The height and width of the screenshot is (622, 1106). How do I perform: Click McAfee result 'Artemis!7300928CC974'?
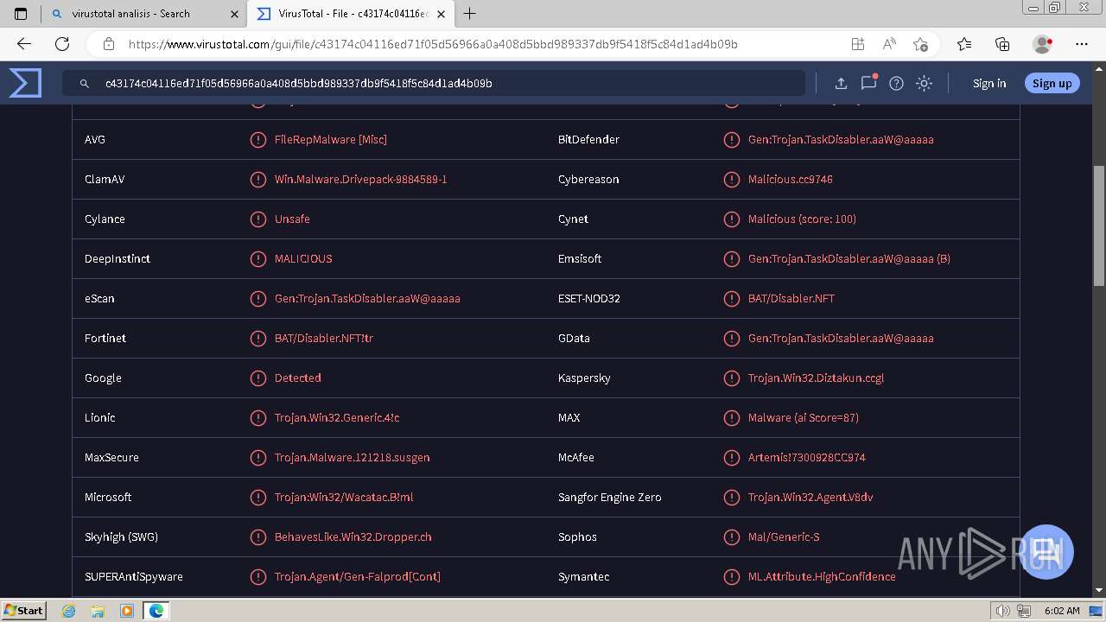[x=807, y=458]
